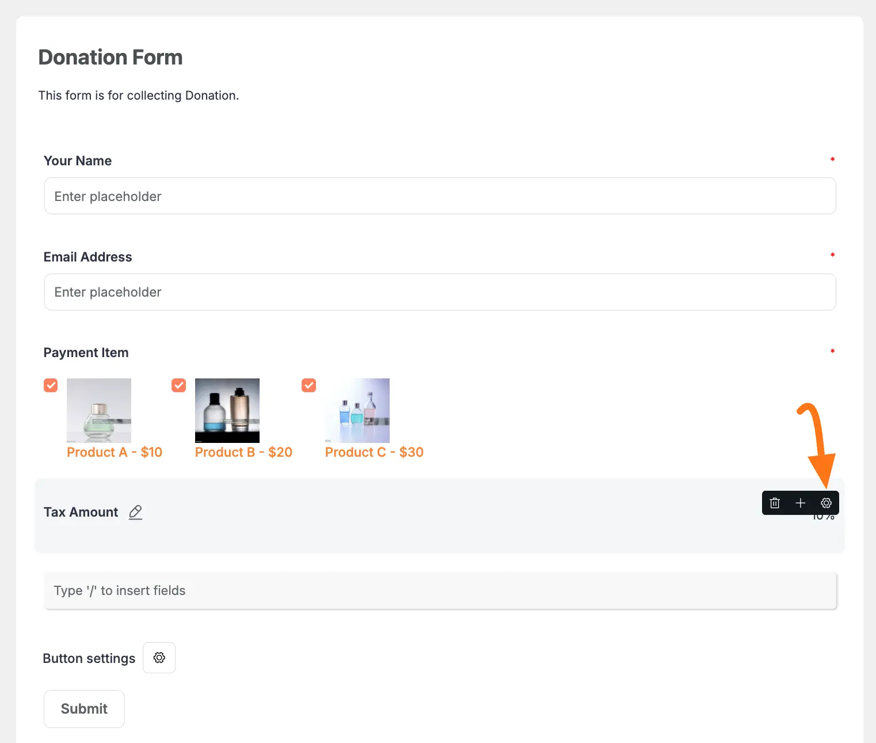Click the "Type '/' to insert fields" box
Screen dimensions: 876x743
(x=440, y=590)
